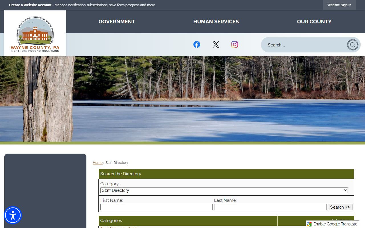
Task: Open Wayne County's Facebook page
Action: coord(197,44)
